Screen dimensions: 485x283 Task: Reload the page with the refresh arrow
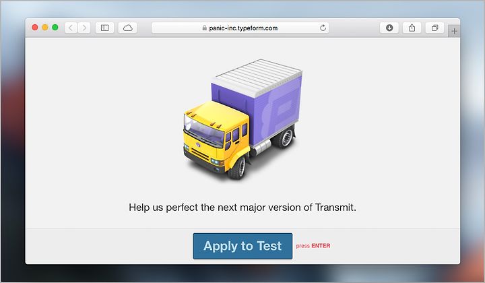click(323, 28)
